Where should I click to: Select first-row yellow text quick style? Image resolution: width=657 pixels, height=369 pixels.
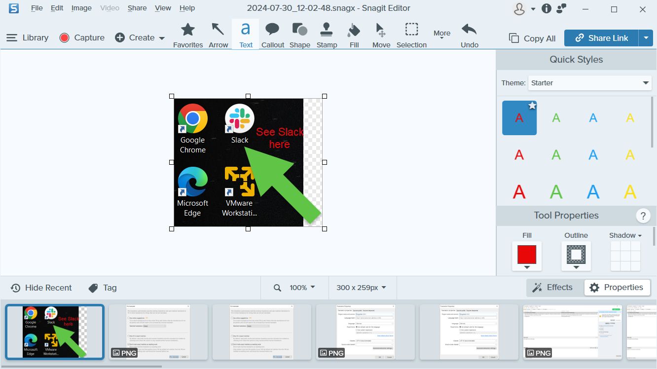coord(630,118)
